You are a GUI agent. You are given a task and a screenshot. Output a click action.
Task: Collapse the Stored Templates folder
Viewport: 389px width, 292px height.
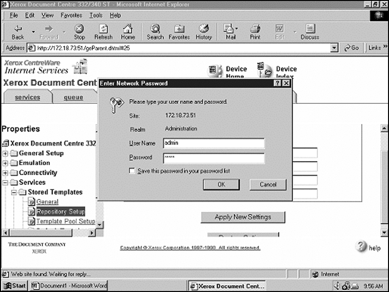[14, 192]
